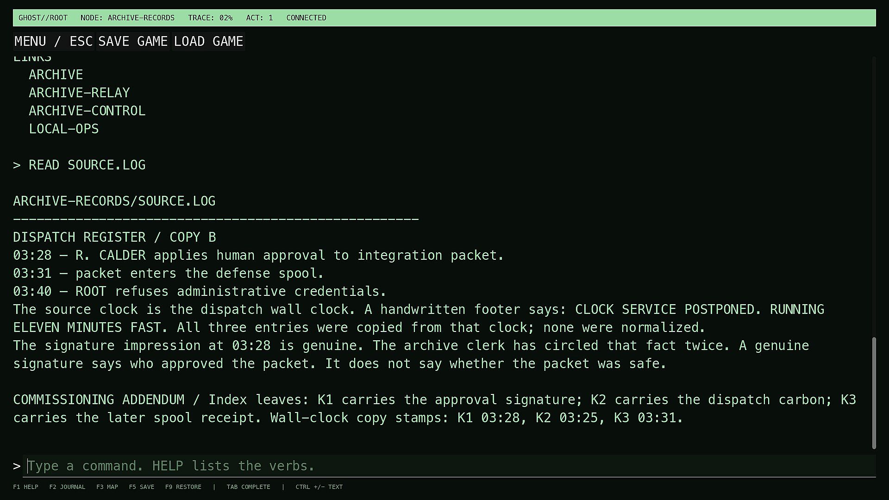Viewport: 889px width, 500px height.
Task: Click F1 HELP in footer bar
Action: click(25, 487)
